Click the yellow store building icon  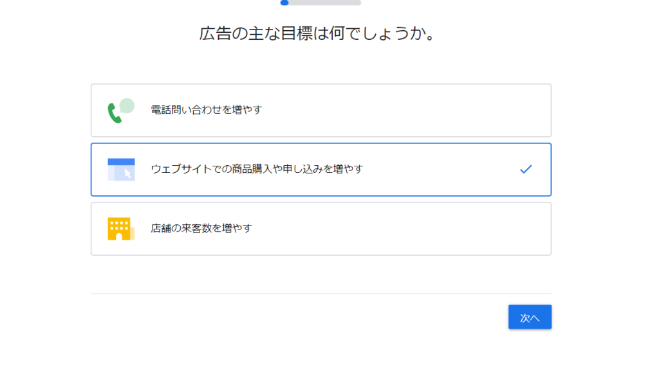[x=121, y=229]
